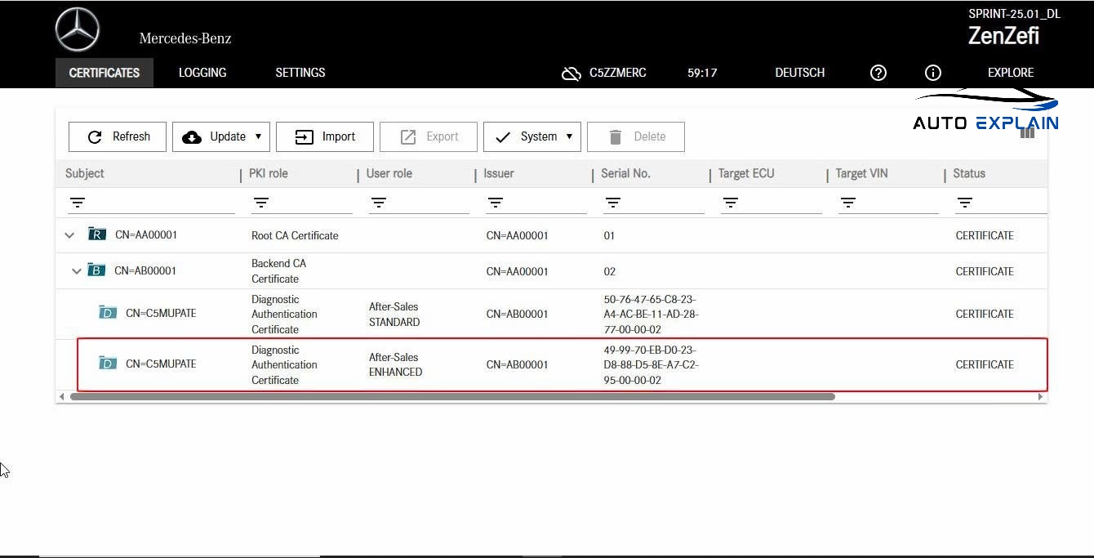Open the System dropdown button
Image resolution: width=1094 pixels, height=558 pixels.
[531, 137]
